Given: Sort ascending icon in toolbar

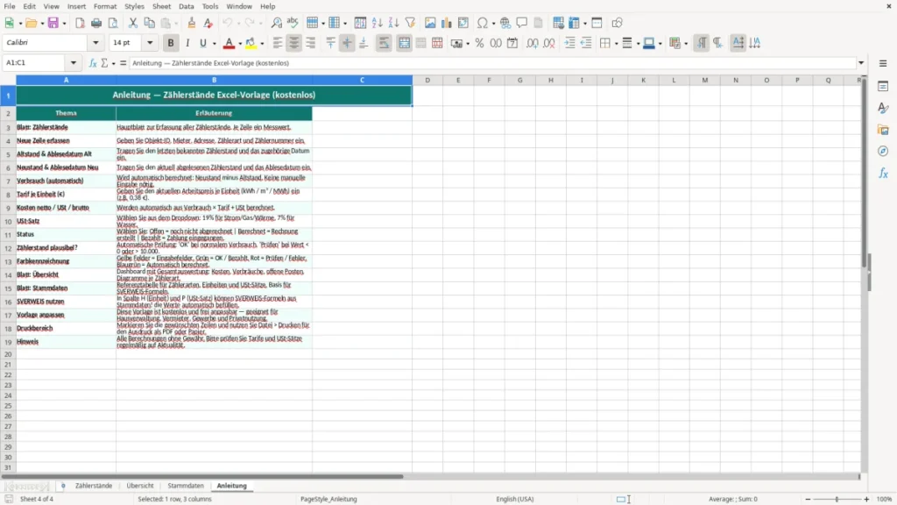Looking at the screenshot, I should [377, 23].
